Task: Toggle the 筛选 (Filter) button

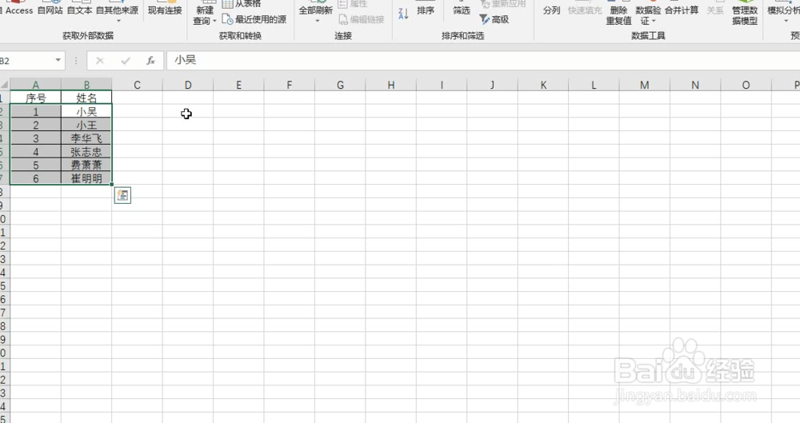Action: click(x=462, y=10)
